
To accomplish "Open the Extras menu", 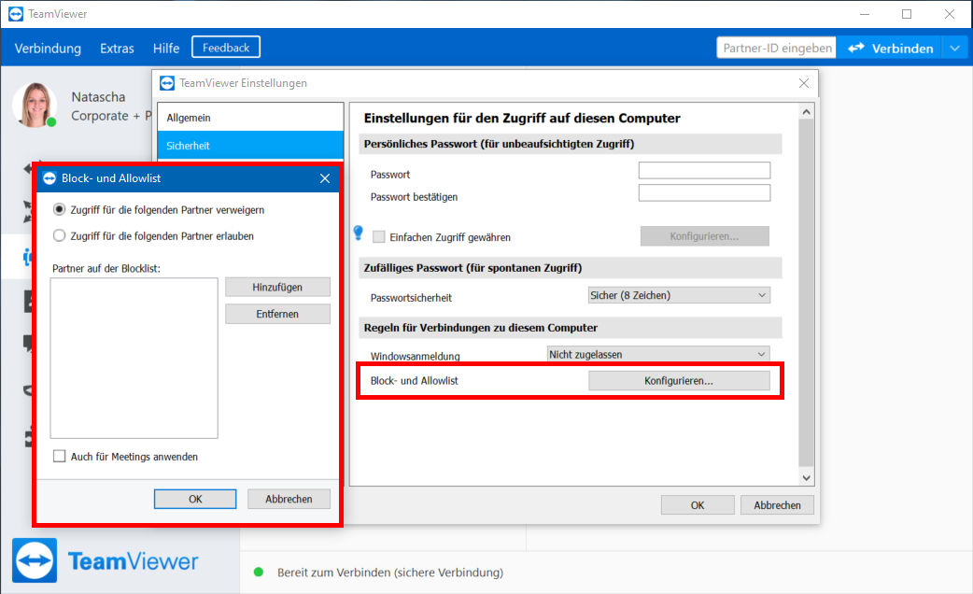I will coord(117,49).
